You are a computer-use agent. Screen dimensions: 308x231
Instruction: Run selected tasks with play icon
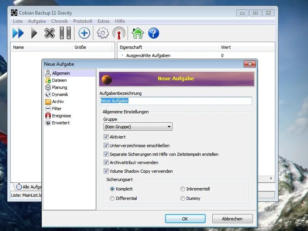pos(34,33)
